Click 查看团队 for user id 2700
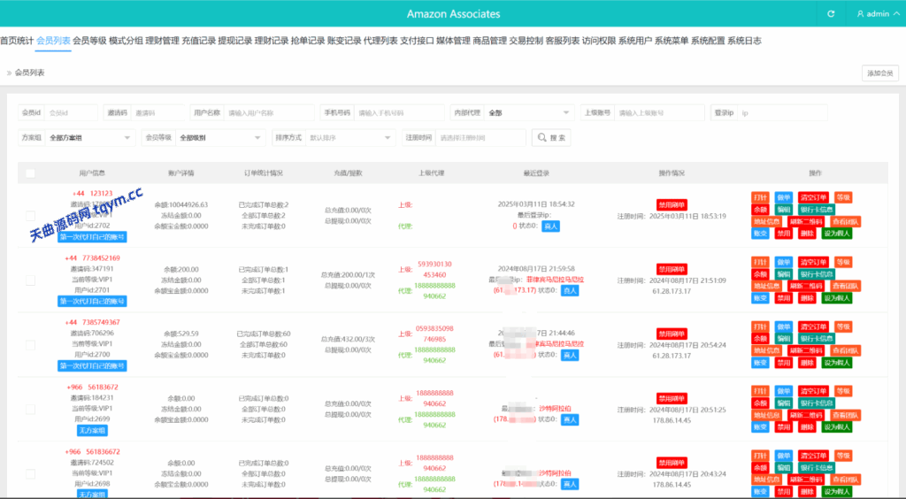The width and height of the screenshot is (906, 499). [x=845, y=350]
